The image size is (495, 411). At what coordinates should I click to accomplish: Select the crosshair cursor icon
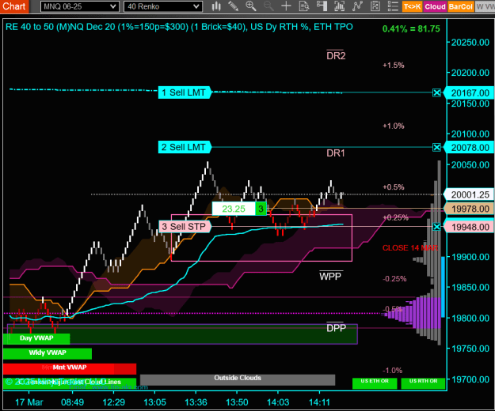[286, 6]
